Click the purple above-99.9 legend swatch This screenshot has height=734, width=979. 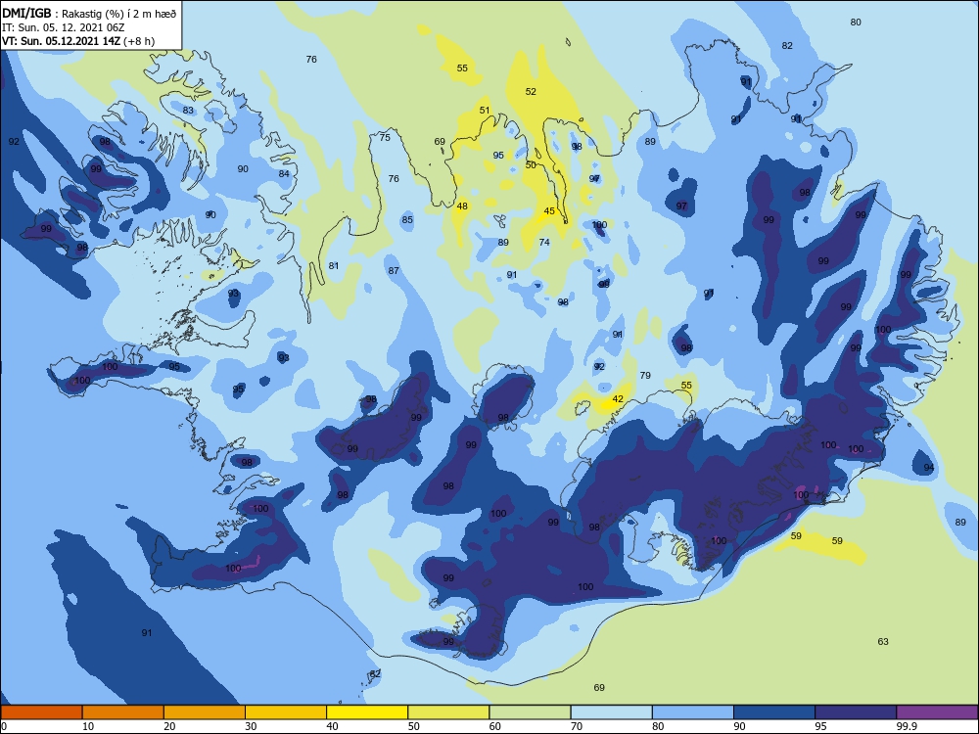[937, 712]
